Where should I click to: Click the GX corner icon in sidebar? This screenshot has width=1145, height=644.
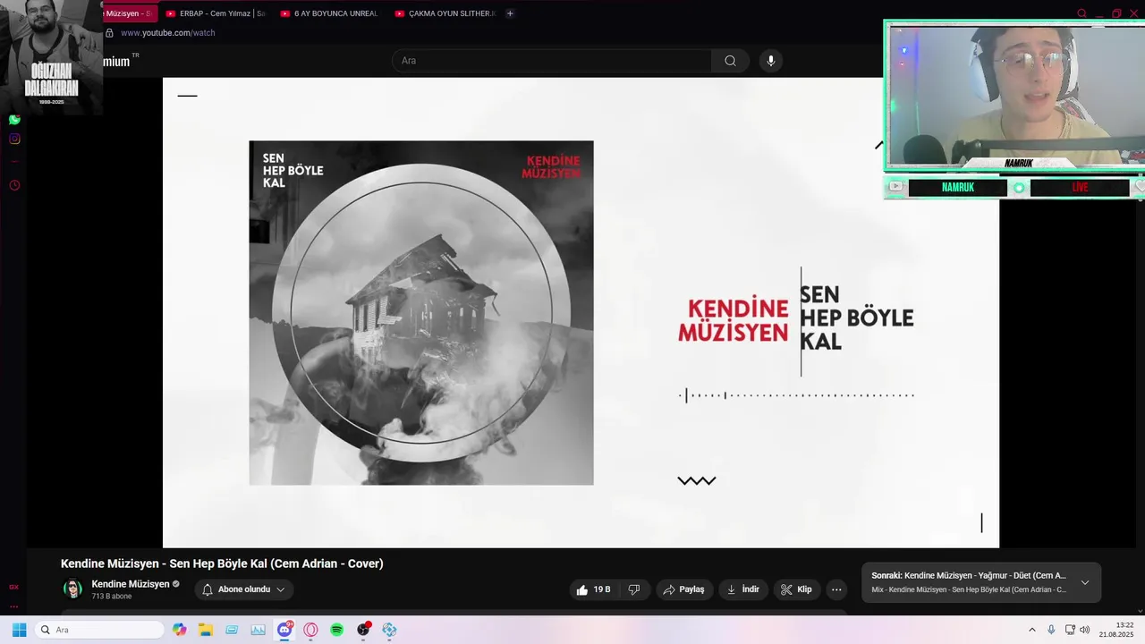(x=13, y=587)
